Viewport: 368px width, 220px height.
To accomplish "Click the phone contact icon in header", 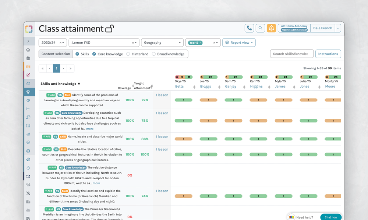I will click(x=249, y=28).
